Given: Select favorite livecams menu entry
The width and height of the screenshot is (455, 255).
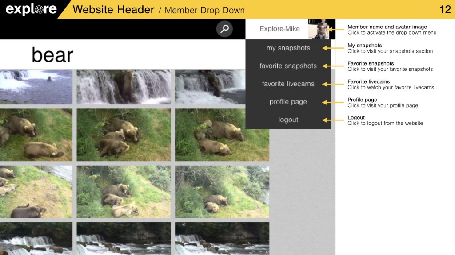Looking at the screenshot, I should pos(288,84).
